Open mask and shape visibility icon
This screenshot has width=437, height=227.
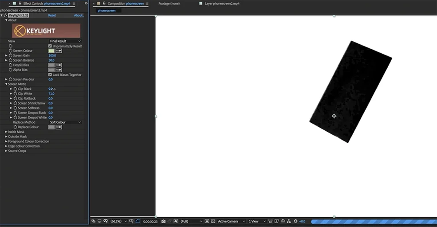point(106,221)
